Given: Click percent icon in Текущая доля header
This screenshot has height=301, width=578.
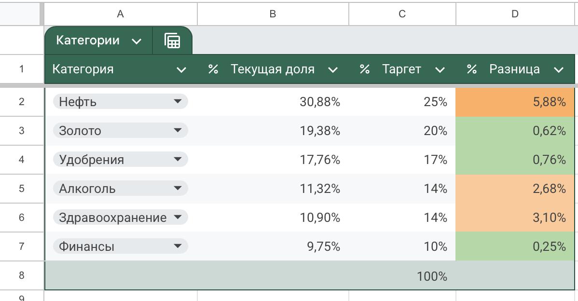Looking at the screenshot, I should (213, 69).
